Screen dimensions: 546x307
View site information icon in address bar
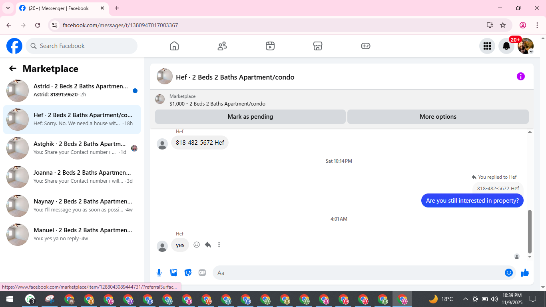(x=55, y=25)
